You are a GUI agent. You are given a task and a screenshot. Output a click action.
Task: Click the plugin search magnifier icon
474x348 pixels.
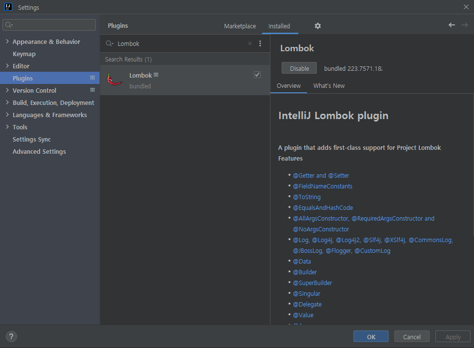point(109,43)
